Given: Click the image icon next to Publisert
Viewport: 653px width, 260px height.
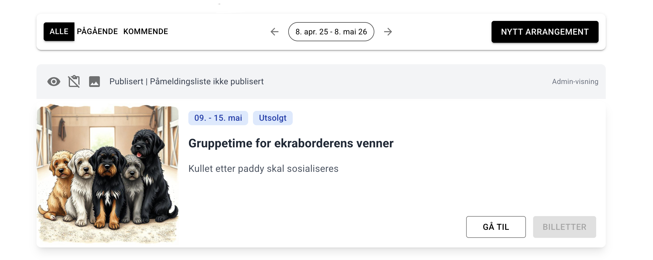Looking at the screenshot, I should click(x=94, y=81).
